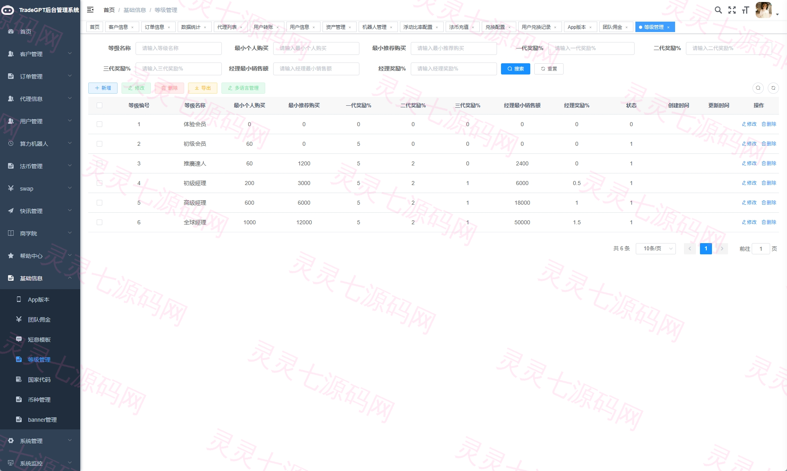Collapse 基础信息 sidebar menu

click(x=40, y=278)
